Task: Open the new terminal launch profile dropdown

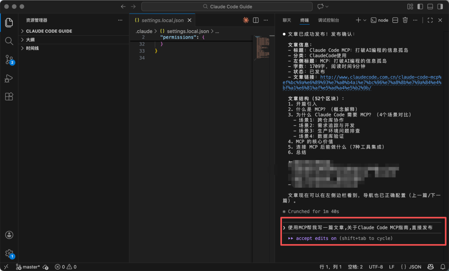Action: [365, 20]
